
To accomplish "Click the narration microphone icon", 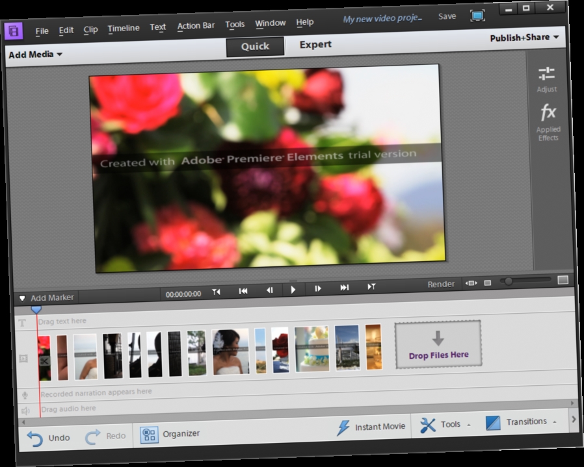I will [x=25, y=395].
